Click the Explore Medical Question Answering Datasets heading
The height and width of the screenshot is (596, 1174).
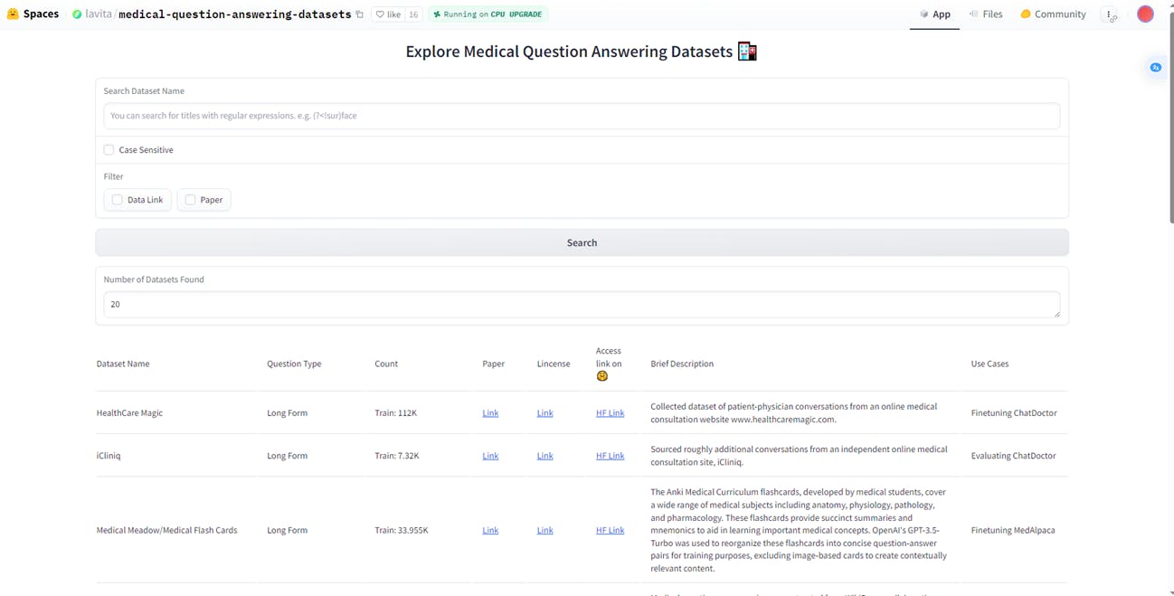click(582, 52)
